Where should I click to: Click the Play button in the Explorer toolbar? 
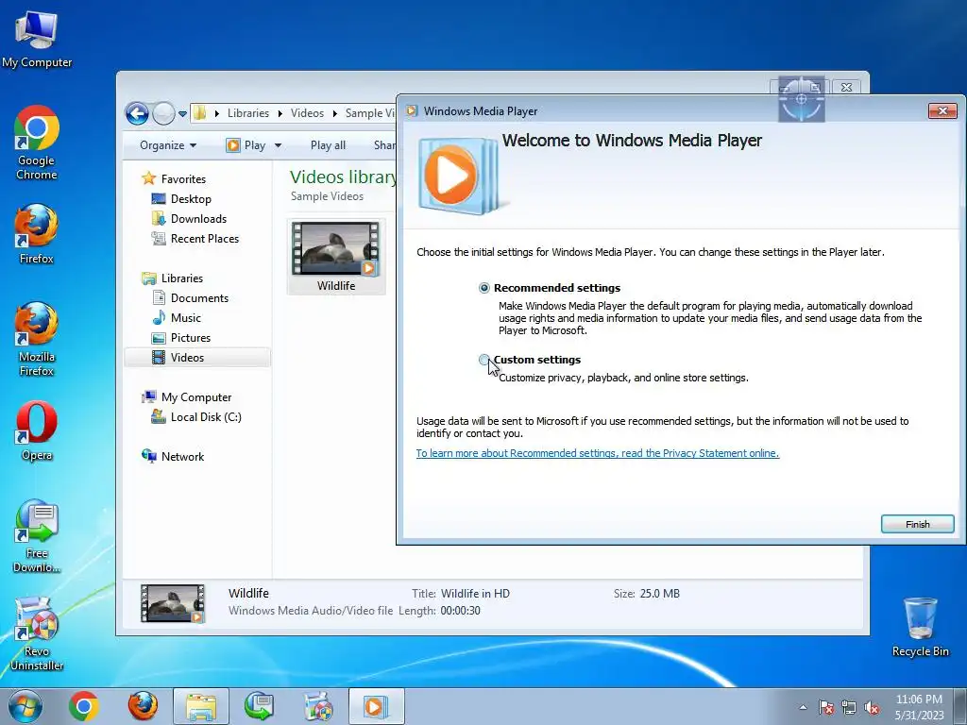tap(246, 145)
